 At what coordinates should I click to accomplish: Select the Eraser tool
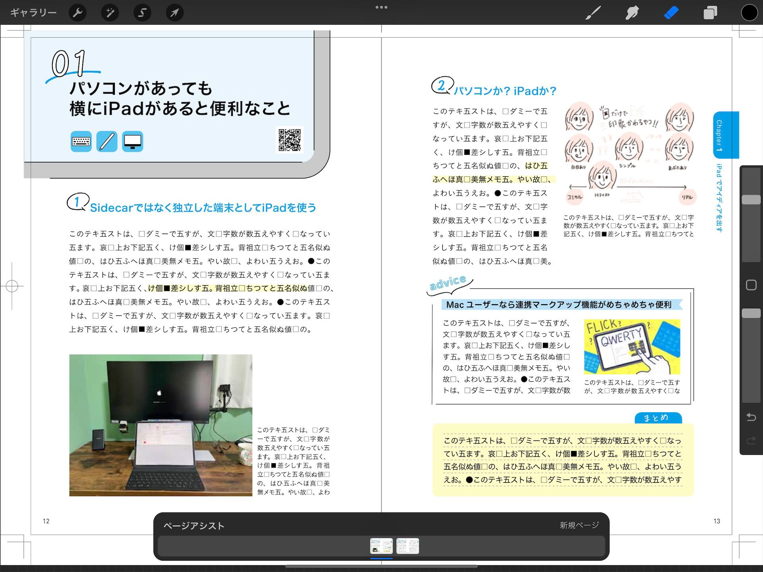(x=671, y=13)
